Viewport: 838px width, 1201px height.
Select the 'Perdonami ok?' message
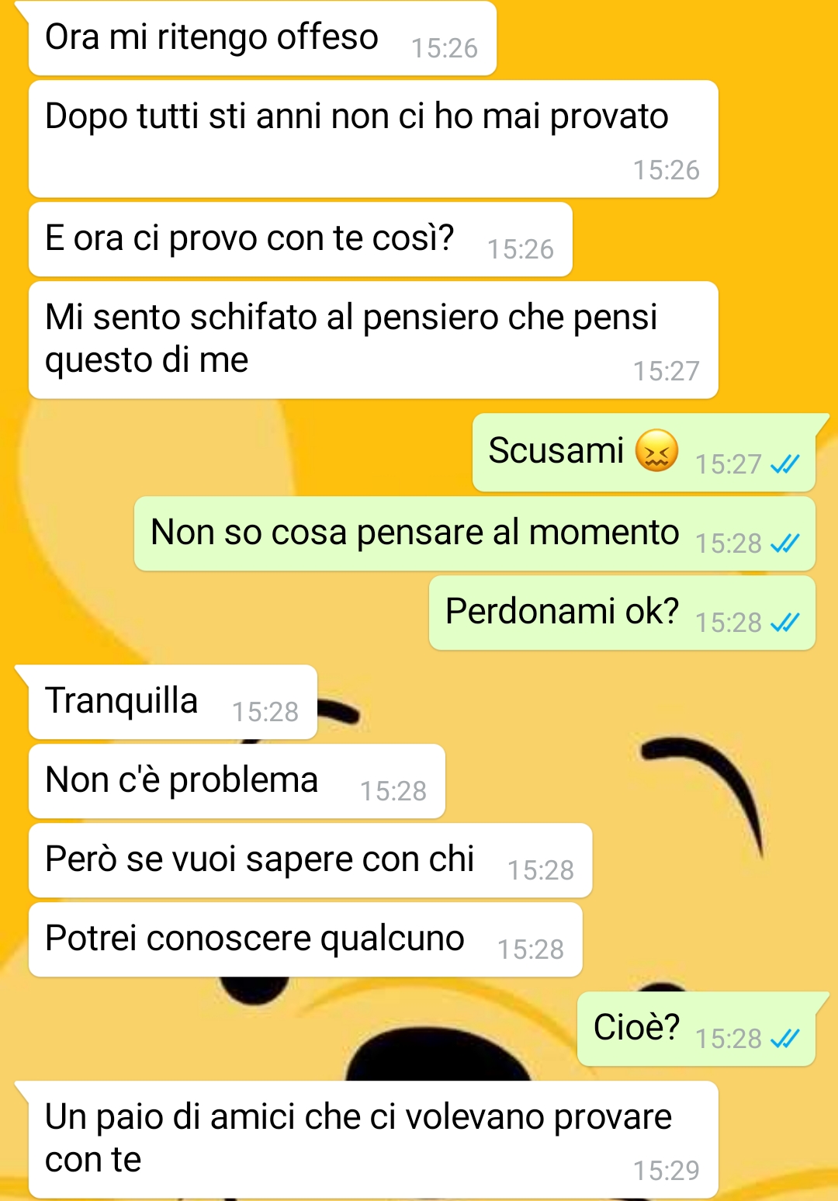(x=622, y=613)
